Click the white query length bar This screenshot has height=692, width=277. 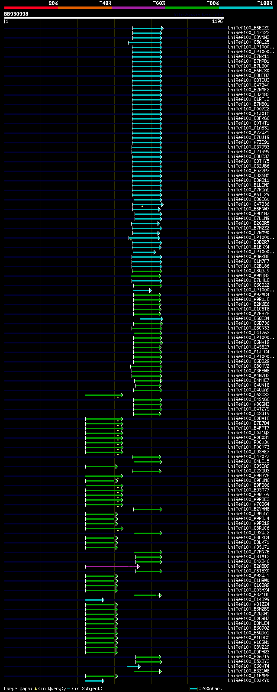[x=114, y=18]
